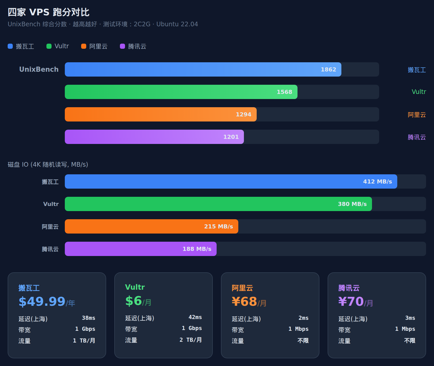Click the green Vultr legend swatch
Viewport: 434px width, 366px height.
(49, 46)
